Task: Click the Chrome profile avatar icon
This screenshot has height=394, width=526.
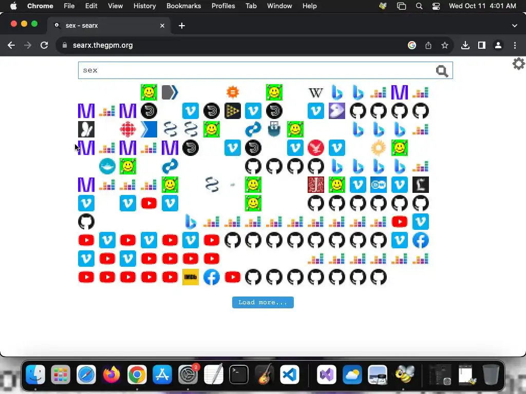Action: [x=498, y=45]
